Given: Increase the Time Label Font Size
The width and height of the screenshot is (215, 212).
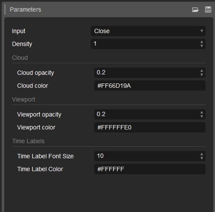Looking at the screenshot, I should (202, 154).
